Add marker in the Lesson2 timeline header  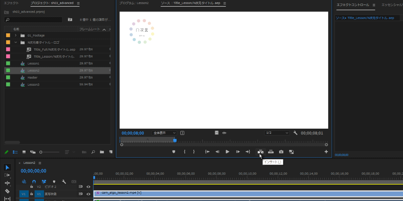tap(54, 182)
